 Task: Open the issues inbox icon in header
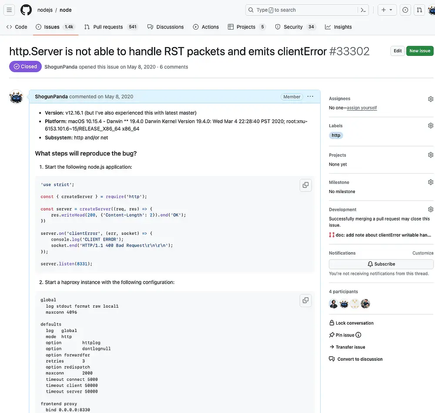[405, 10]
